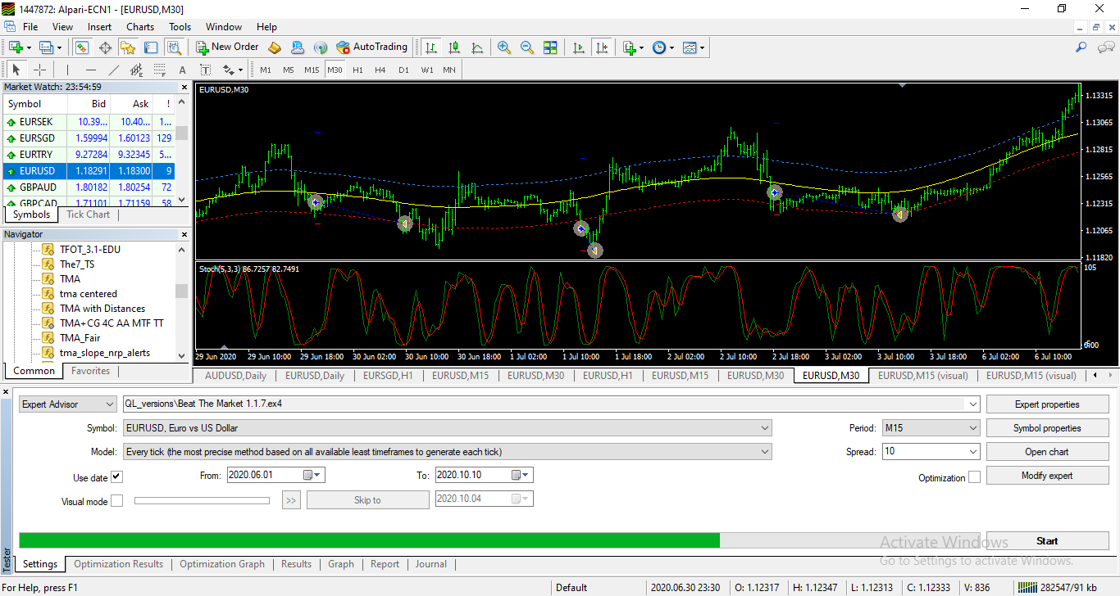The width and height of the screenshot is (1120, 596).
Task: Toggle Auto Scroll chart icon
Action: point(579,47)
